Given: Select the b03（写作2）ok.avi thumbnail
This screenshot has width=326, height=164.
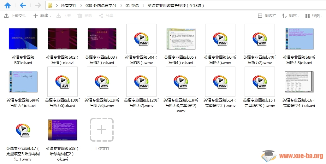Looking at the screenshot, I should (x=102, y=39).
